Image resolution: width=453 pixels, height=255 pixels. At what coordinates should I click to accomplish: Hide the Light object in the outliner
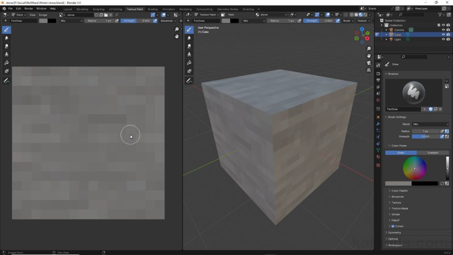tap(444, 39)
